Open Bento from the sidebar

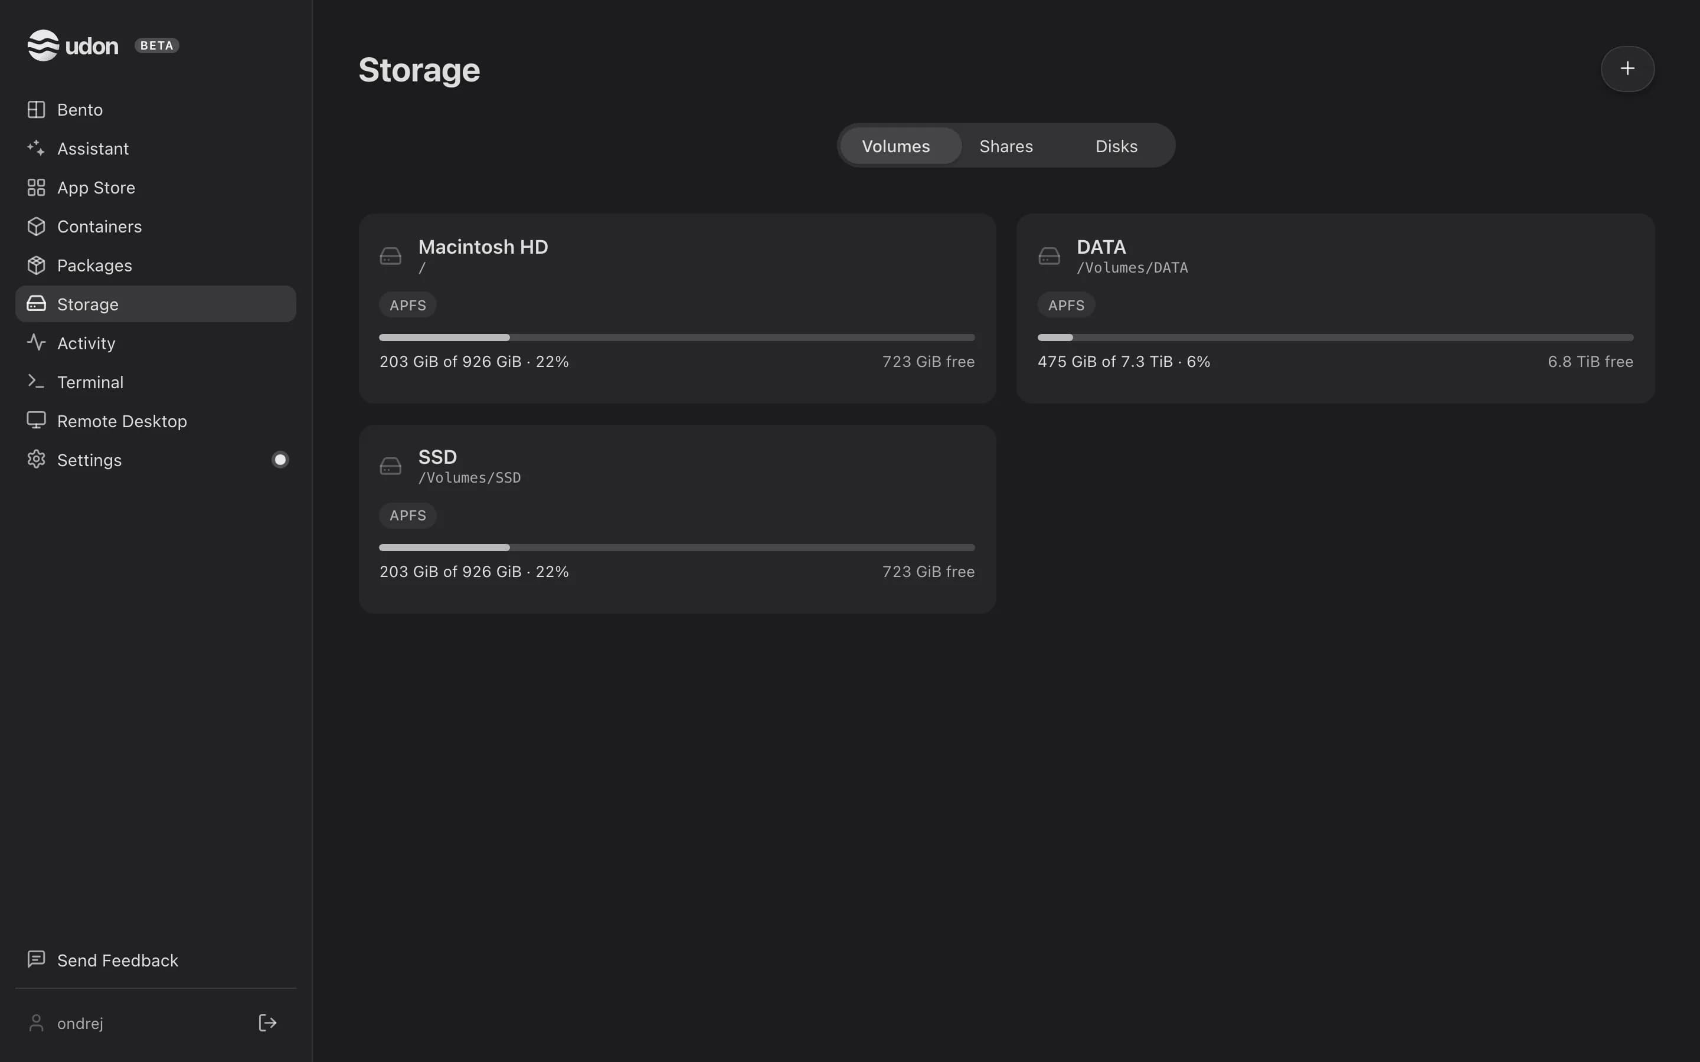155,110
